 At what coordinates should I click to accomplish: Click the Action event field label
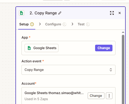[31, 61]
